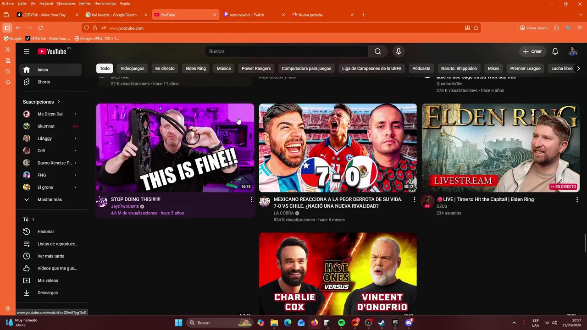The height and width of the screenshot is (330, 587).
Task: Switch to kai havertz Google Search tab
Action: 116,15
